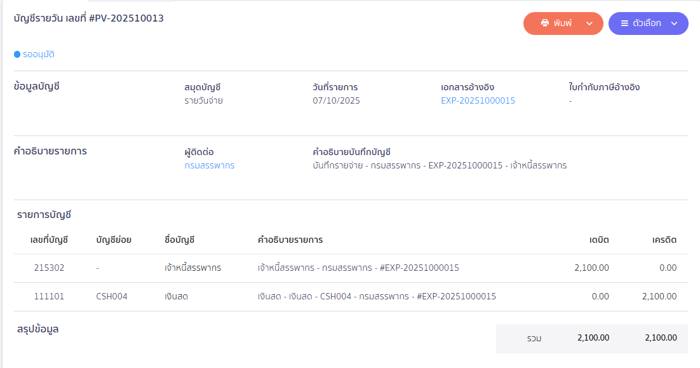700x368 pixels.
Task: Click the journal book value รายวันจ่าย
Action: pos(202,100)
